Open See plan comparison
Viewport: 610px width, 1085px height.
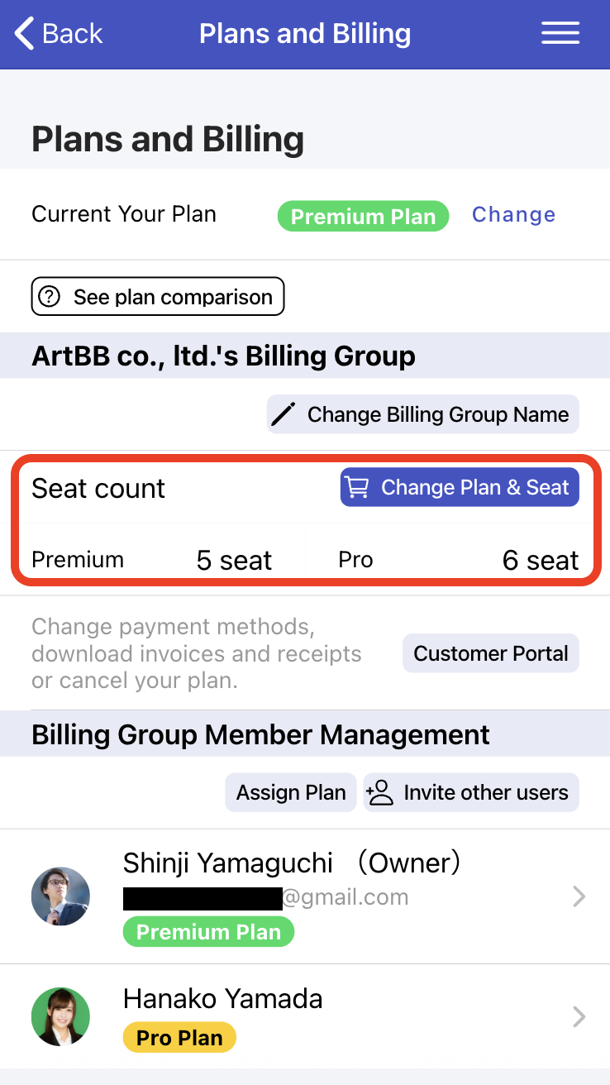(x=158, y=297)
